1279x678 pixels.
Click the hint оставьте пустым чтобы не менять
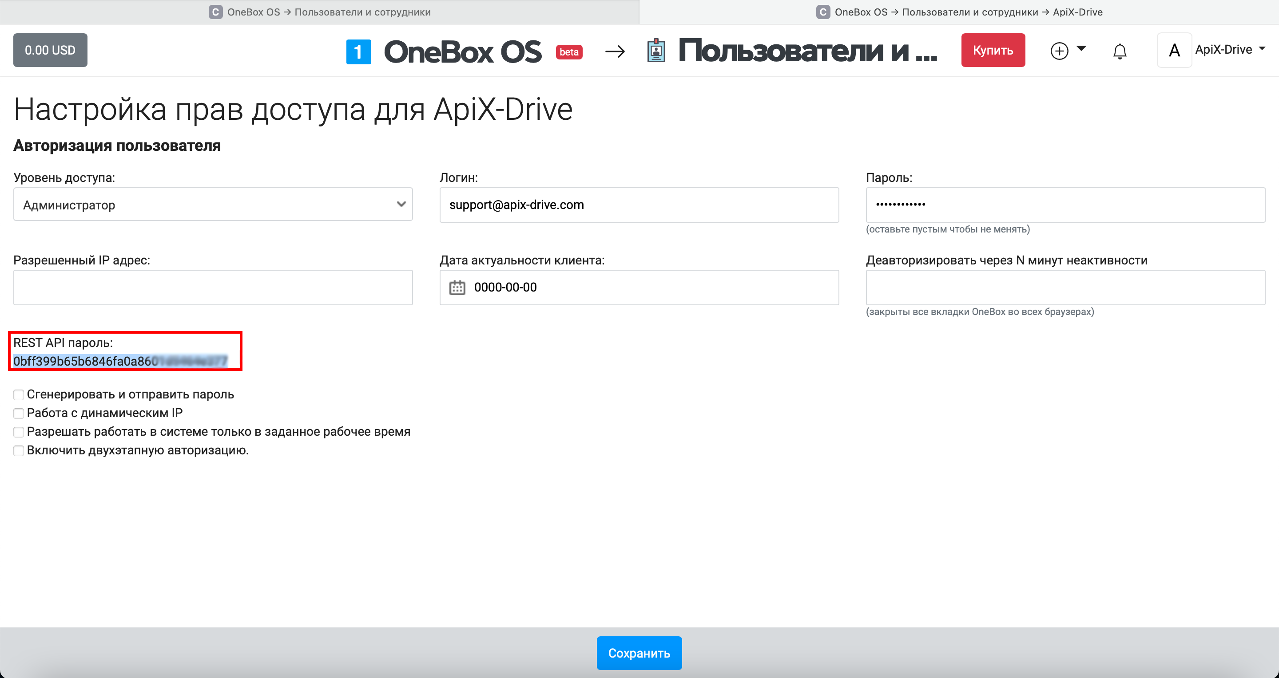[x=948, y=229]
